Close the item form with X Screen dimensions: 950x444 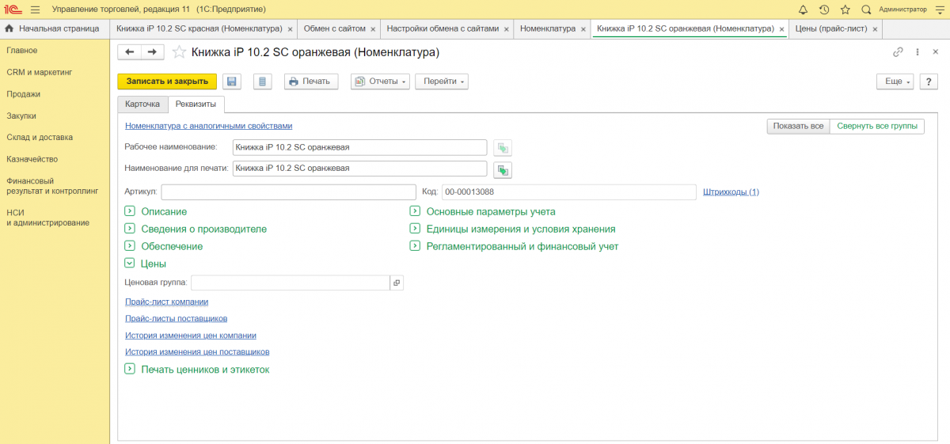point(937,52)
